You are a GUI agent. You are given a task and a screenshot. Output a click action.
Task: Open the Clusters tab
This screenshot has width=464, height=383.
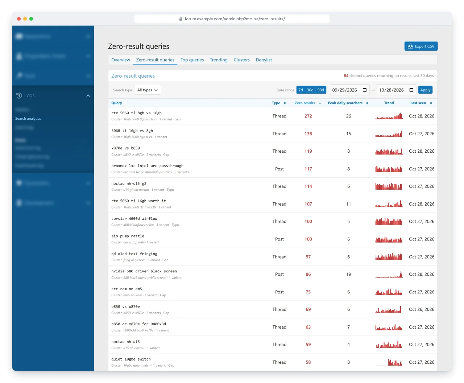click(x=242, y=60)
